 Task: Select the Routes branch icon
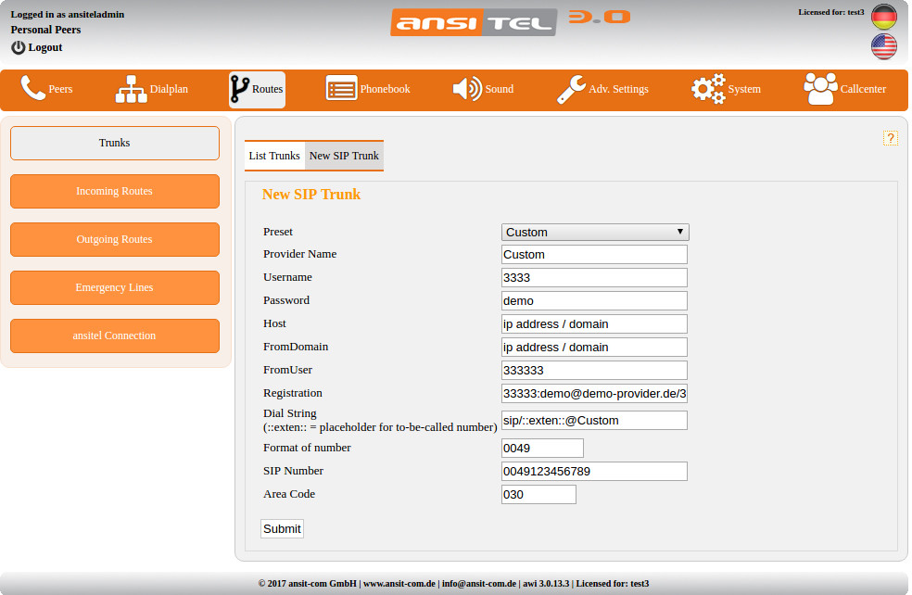239,89
